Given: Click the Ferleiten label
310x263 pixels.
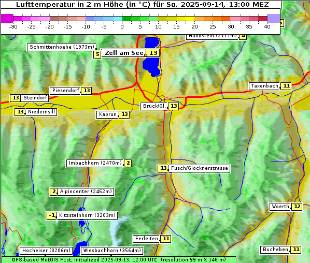Looking at the screenshot, I should click(146, 239).
